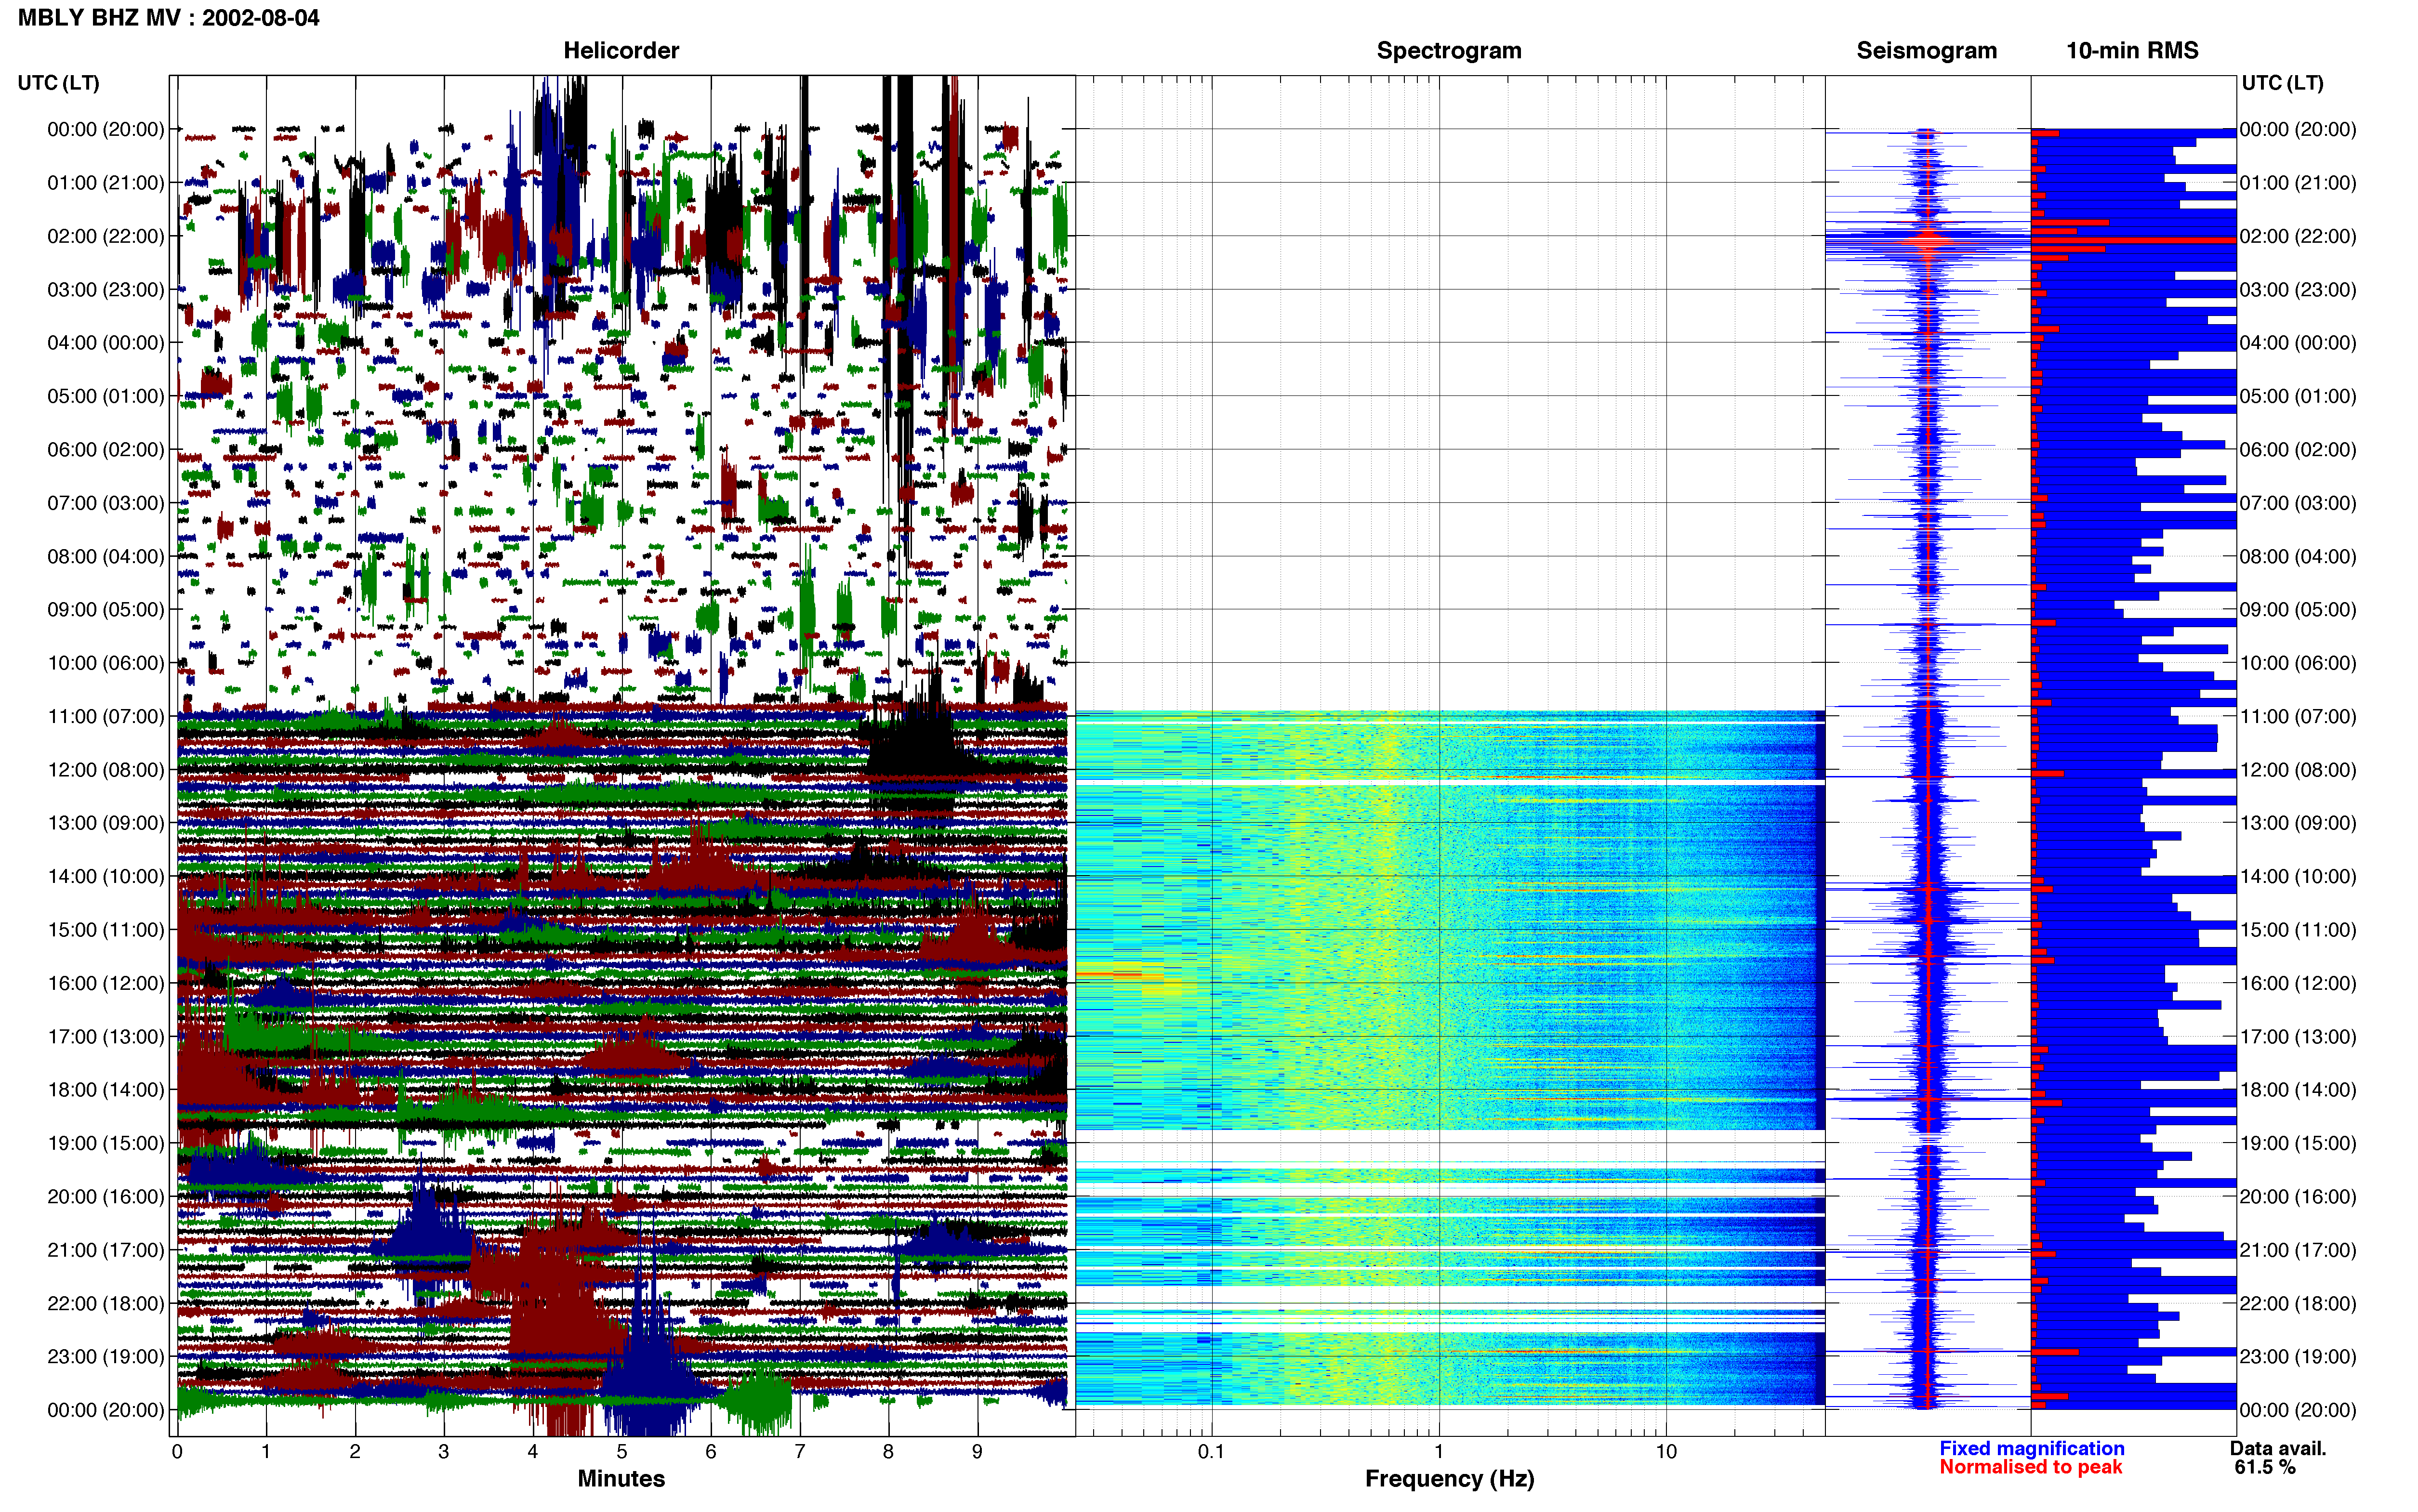Click "UTC (LT)" label beside the helicorder axis
This screenshot has width=2418, height=1512.
pyautogui.click(x=58, y=83)
